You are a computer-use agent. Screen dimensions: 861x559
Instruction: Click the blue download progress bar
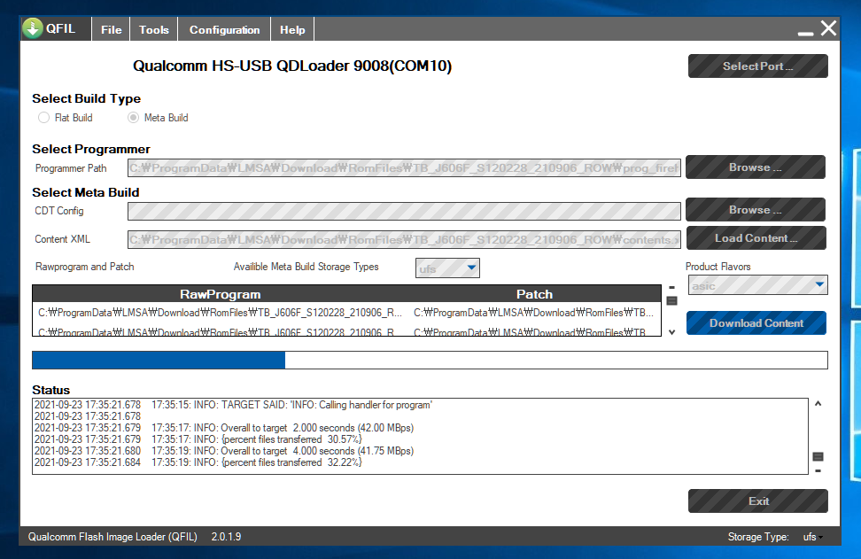click(430, 361)
